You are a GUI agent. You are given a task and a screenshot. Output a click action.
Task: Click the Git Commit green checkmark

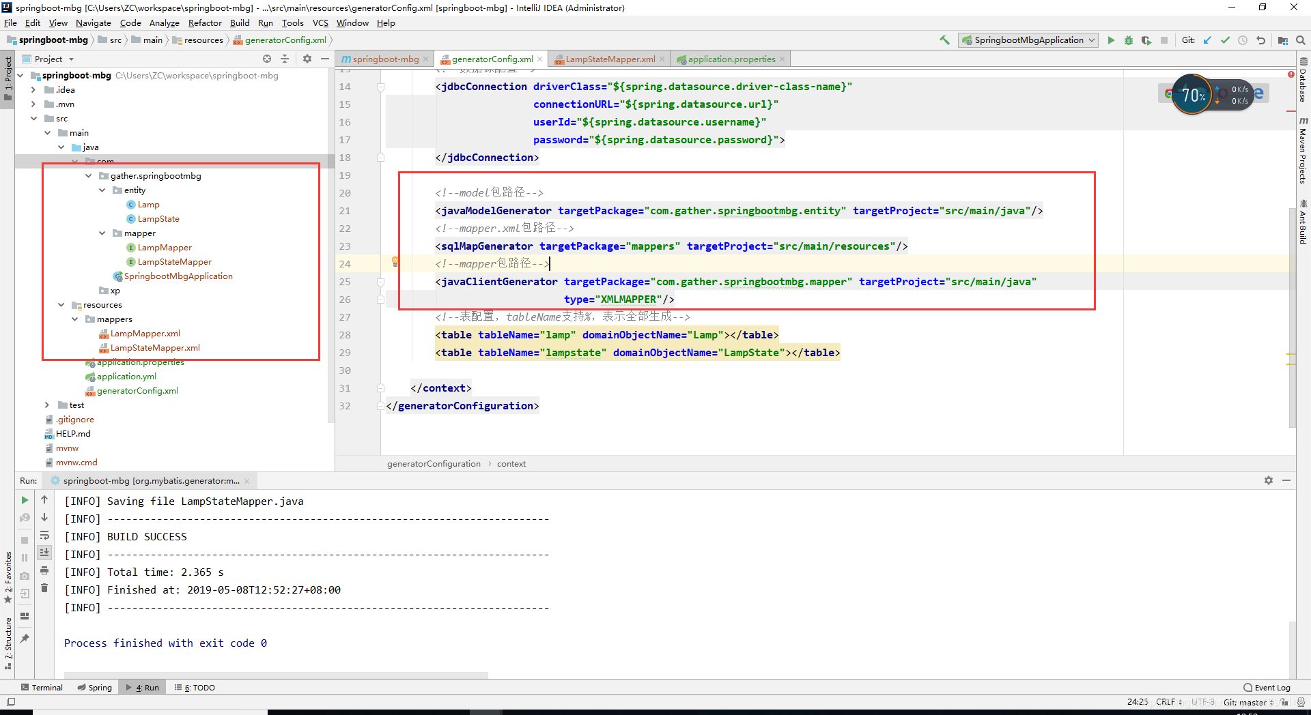pos(1225,40)
